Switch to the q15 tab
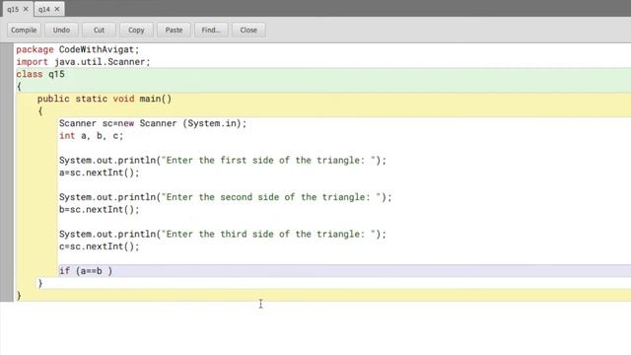 pyautogui.click(x=13, y=9)
